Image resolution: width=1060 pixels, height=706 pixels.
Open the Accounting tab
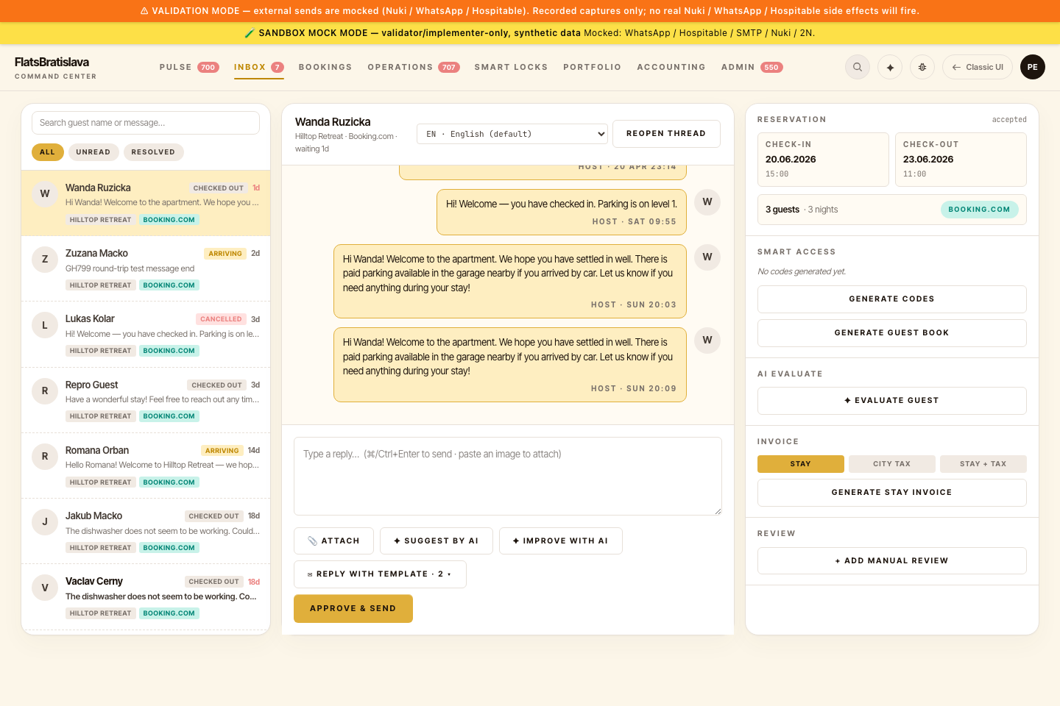(x=671, y=67)
